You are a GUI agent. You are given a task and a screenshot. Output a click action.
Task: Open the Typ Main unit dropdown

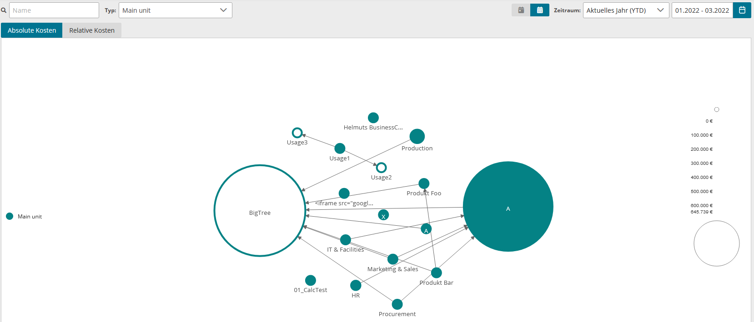tap(176, 10)
